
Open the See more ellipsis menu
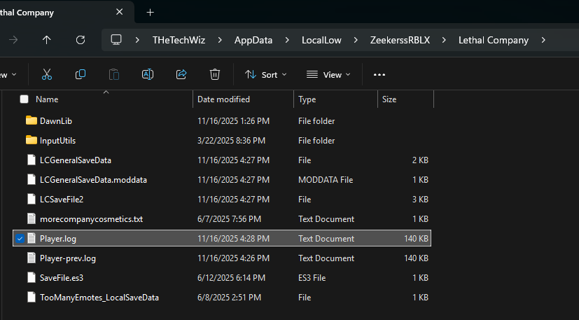pyautogui.click(x=379, y=74)
